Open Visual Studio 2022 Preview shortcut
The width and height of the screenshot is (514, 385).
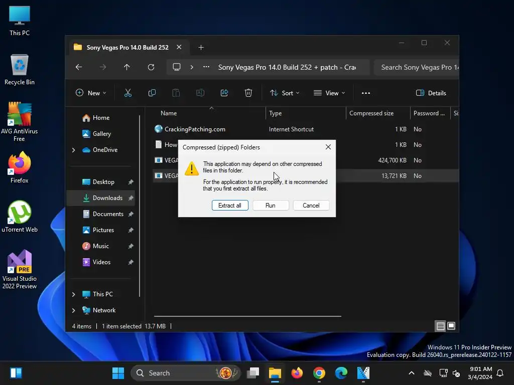[x=20, y=269]
